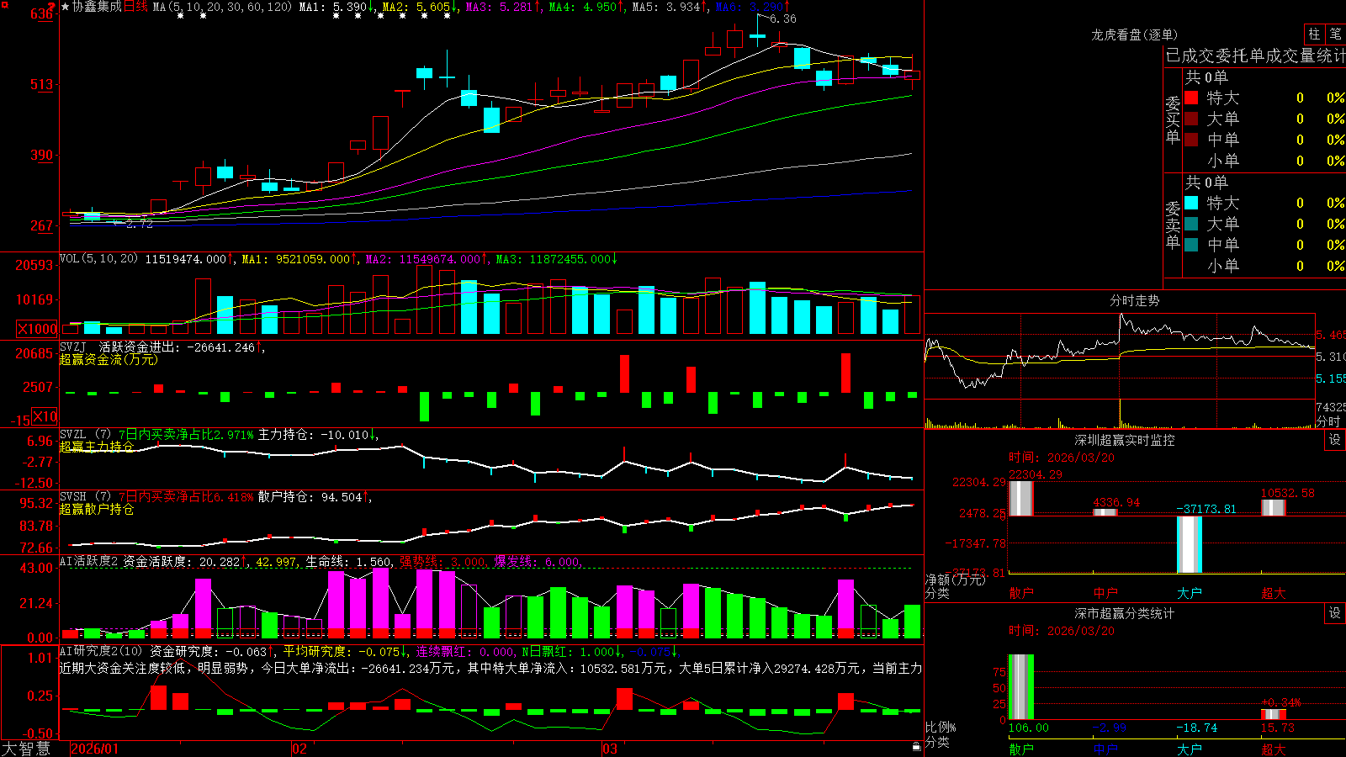
Task: Switch order view to 笔 (tick) mode
Action: pyautogui.click(x=1335, y=34)
